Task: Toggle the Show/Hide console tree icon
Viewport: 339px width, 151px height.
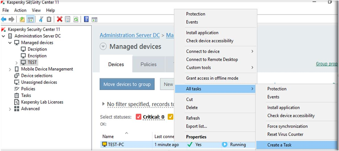Action: (30, 19)
